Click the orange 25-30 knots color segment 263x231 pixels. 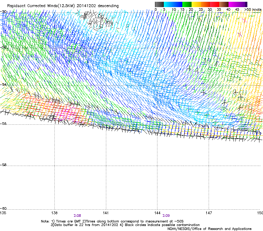(x=205, y=4)
